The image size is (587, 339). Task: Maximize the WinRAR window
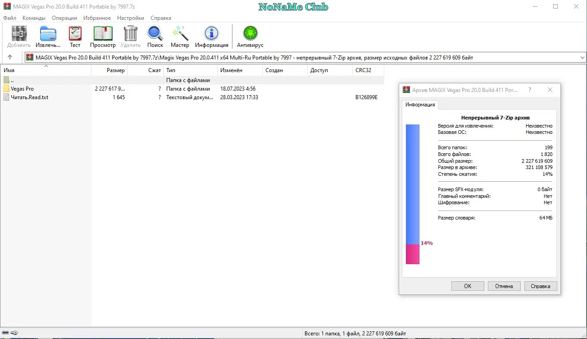click(555, 7)
